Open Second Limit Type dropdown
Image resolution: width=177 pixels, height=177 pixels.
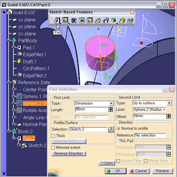pyautogui.click(x=169, y=103)
